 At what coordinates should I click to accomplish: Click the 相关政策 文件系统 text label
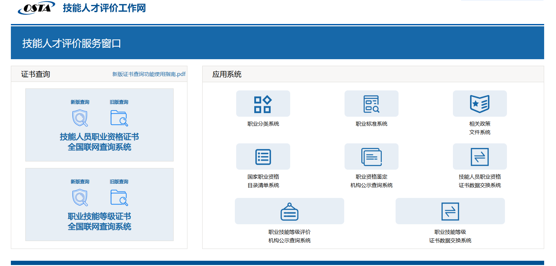coord(480,128)
